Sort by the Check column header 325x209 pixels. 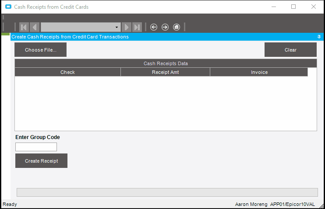[67, 72]
